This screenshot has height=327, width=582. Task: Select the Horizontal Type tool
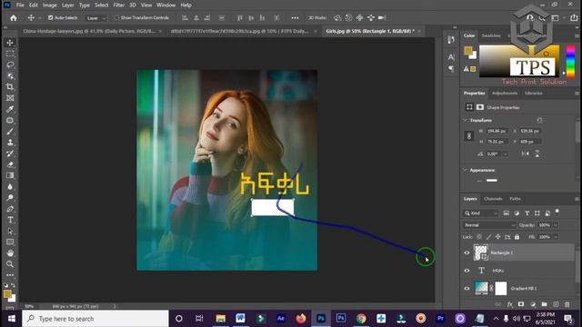click(10, 220)
